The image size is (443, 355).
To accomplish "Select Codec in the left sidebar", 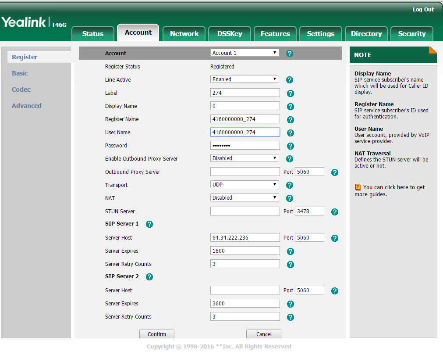I will pyautogui.click(x=21, y=90).
